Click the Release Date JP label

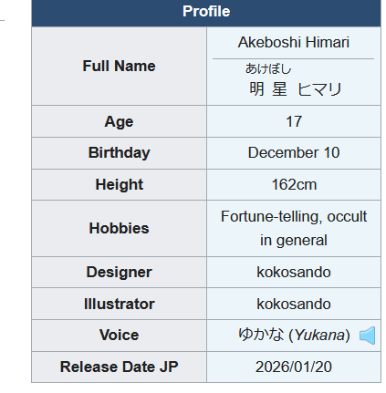119,367
